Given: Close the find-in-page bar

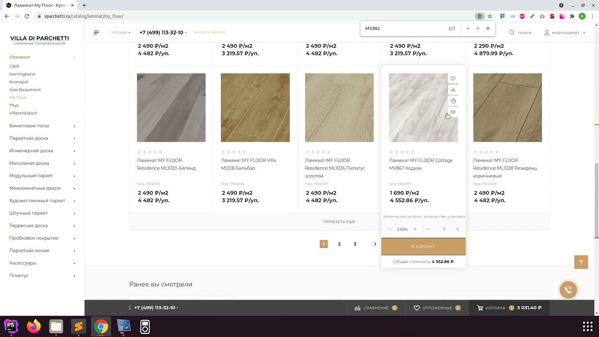Looking at the screenshot, I should coord(488,29).
